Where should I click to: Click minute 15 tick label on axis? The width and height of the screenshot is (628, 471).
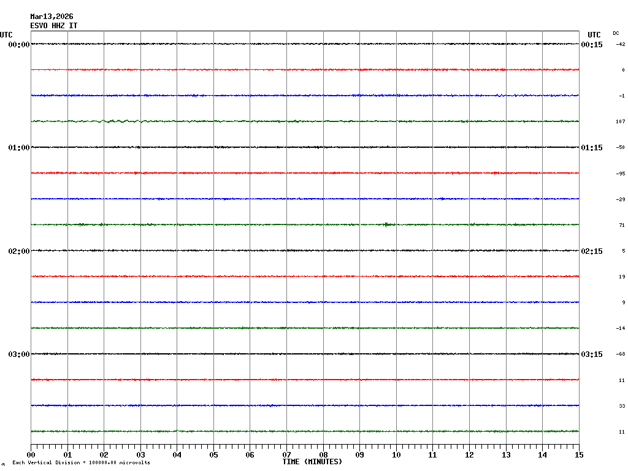click(578, 455)
